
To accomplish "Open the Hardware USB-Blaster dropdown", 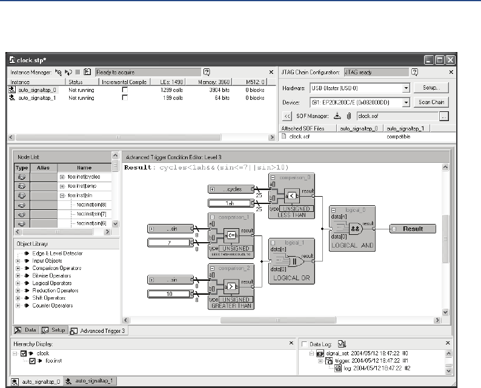I will tap(406, 88).
